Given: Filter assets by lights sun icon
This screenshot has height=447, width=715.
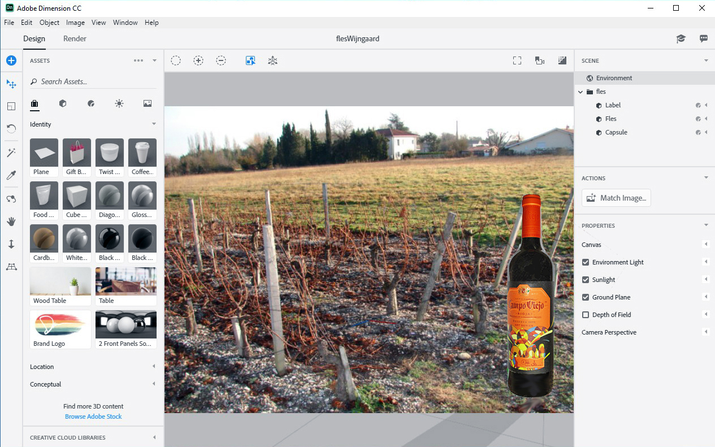Looking at the screenshot, I should coord(119,103).
